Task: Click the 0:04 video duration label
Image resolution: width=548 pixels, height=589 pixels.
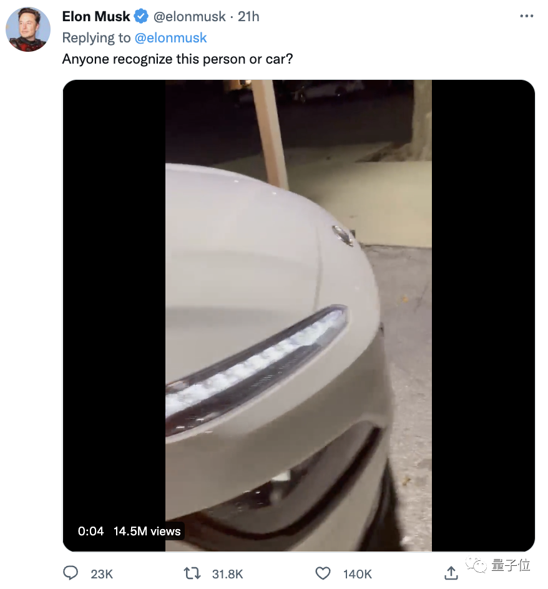Action: [91, 531]
